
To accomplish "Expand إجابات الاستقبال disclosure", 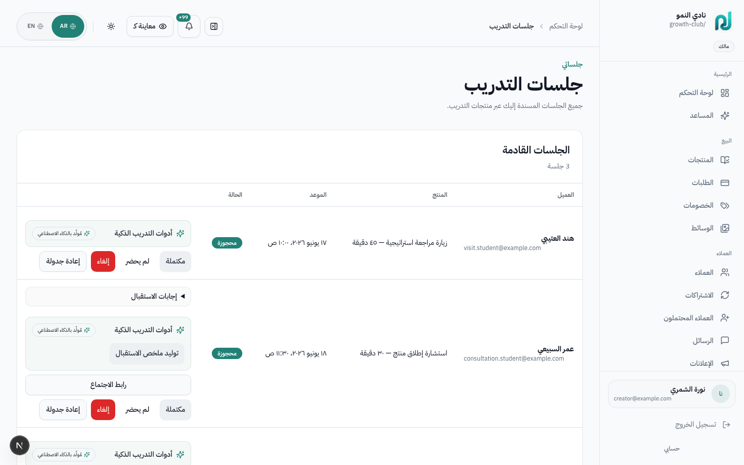I will coord(108,297).
